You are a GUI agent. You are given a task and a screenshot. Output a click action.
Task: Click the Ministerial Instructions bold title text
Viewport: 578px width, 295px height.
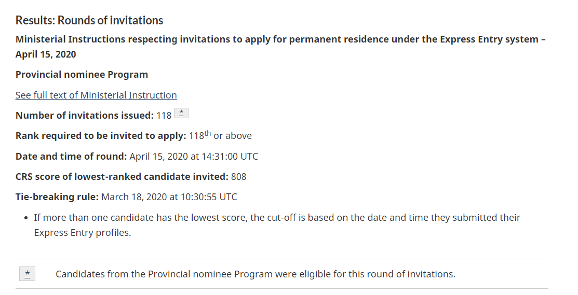280,39
